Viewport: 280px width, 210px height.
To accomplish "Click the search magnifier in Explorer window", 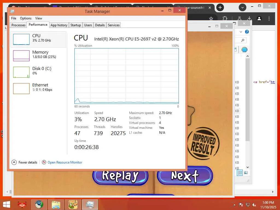I will [243, 40].
